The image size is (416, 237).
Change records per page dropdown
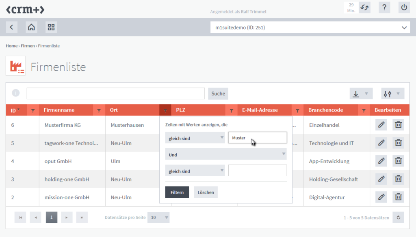tap(158, 218)
